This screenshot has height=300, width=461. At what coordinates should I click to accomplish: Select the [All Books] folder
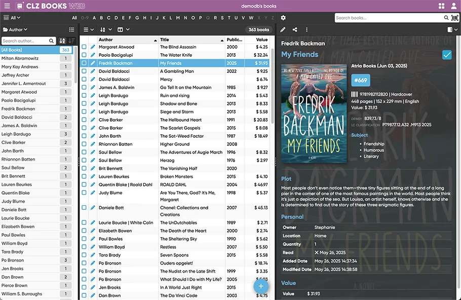coord(36,50)
